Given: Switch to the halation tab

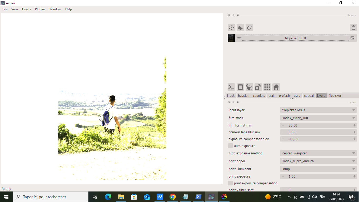Looking at the screenshot, I should pos(243,96).
